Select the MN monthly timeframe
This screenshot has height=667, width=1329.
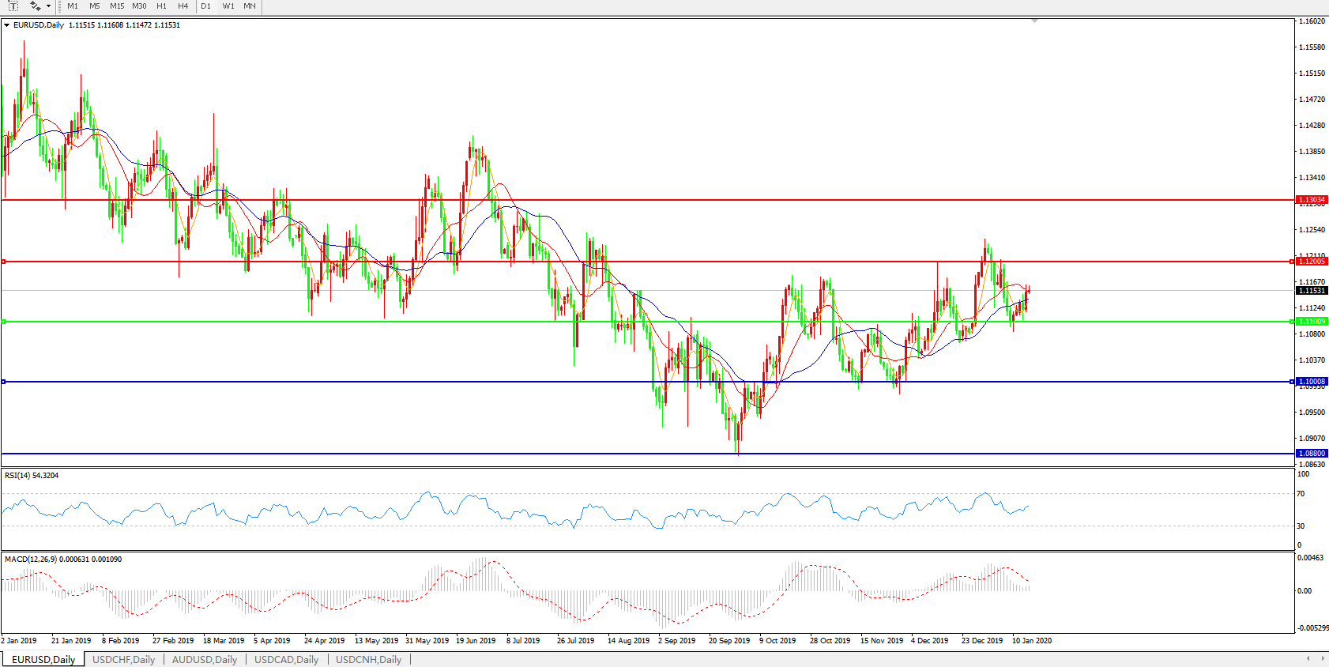click(250, 6)
